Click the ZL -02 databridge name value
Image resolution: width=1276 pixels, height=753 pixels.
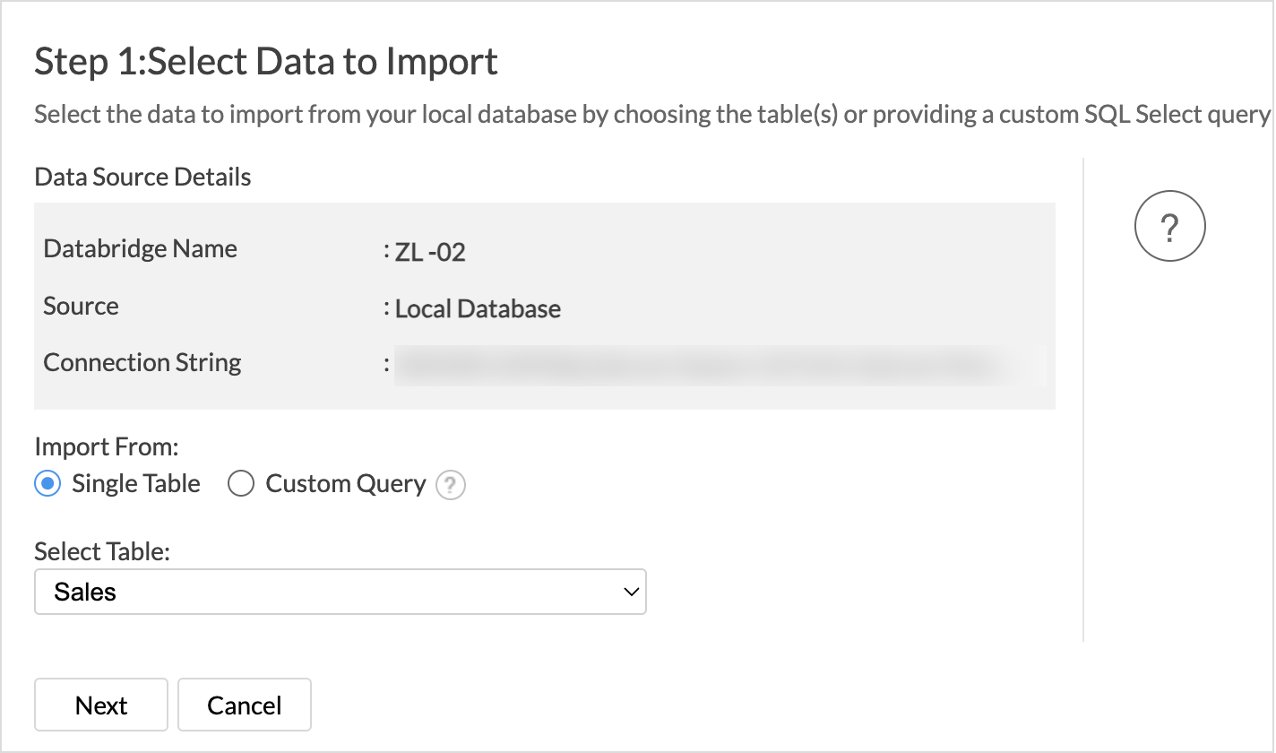430,253
